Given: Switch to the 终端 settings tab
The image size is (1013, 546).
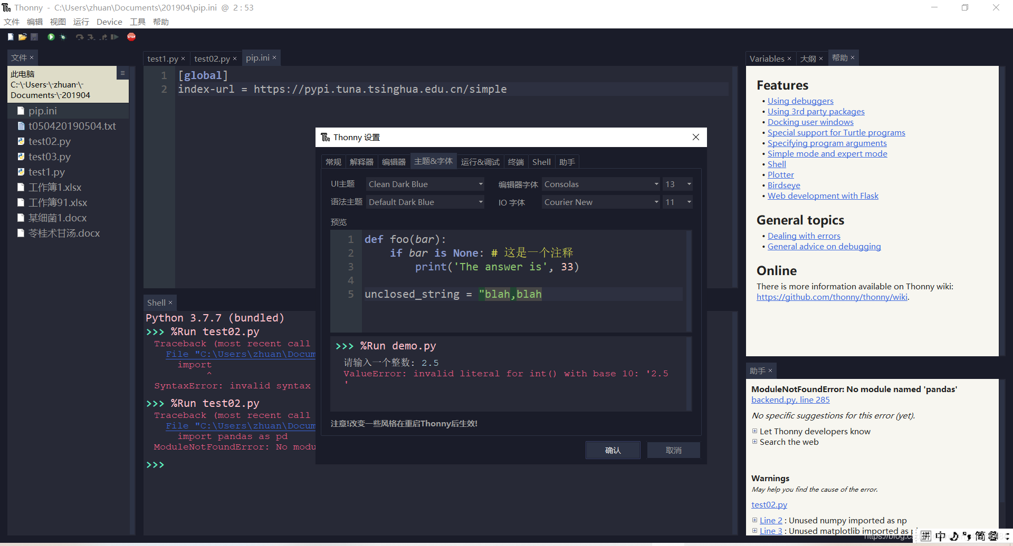Looking at the screenshot, I should coord(516,162).
